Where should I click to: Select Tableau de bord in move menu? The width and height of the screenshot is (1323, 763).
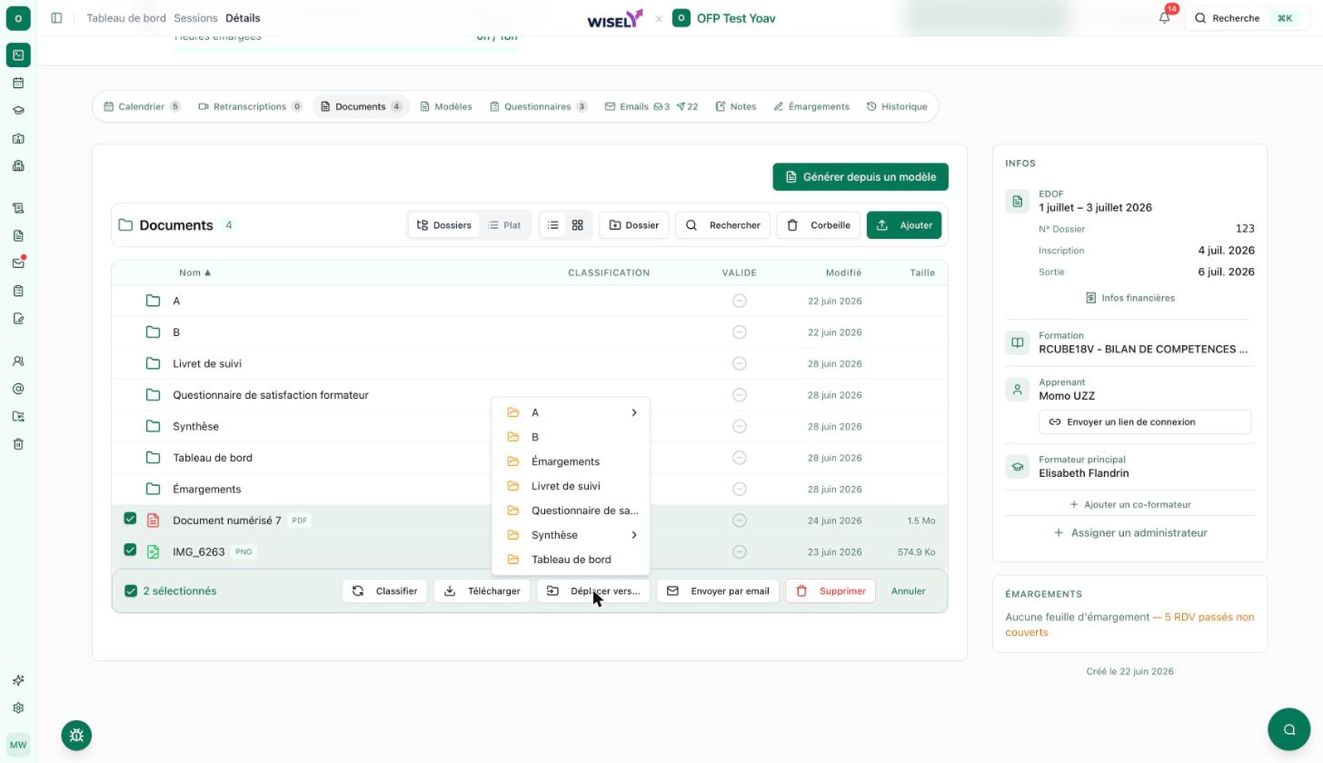pos(571,560)
